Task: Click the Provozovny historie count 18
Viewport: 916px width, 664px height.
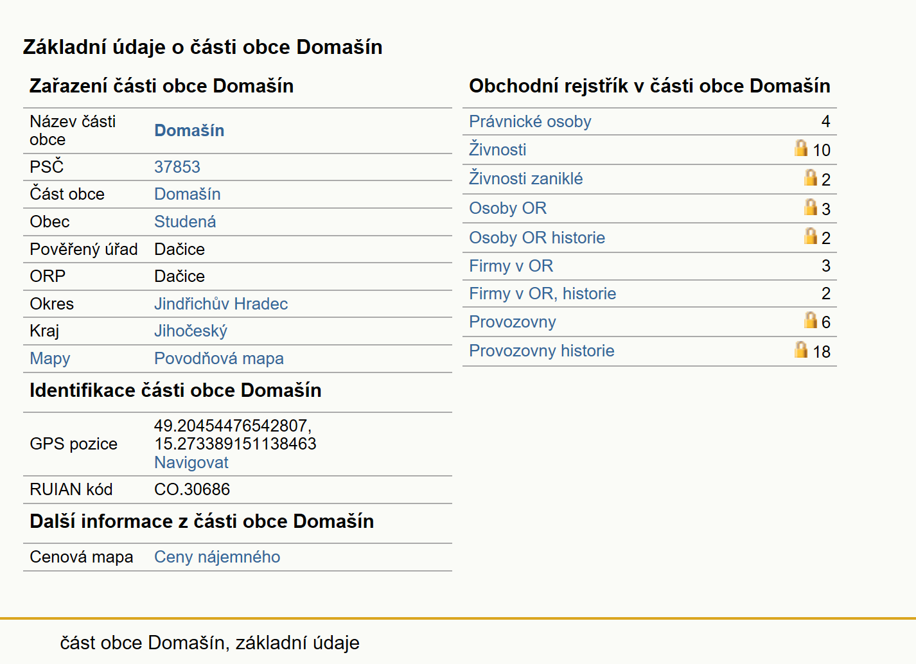Action: pyautogui.click(x=822, y=352)
